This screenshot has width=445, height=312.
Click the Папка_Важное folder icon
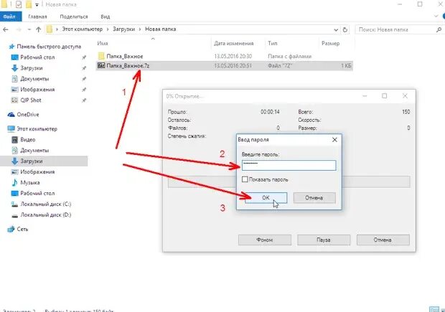pyautogui.click(x=101, y=56)
